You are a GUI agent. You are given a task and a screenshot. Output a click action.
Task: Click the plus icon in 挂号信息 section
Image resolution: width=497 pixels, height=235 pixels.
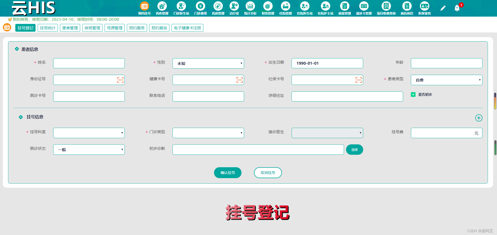[479, 118]
